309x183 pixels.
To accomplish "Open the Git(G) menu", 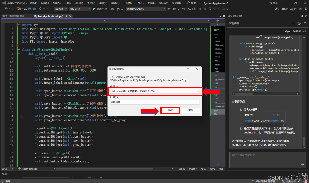I will pyautogui.click(x=68, y=3).
